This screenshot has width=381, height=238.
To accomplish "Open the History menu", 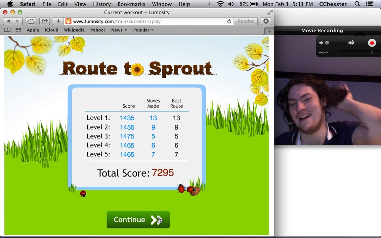I will [102, 4].
